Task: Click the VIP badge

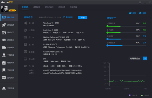Action: [12, 10]
